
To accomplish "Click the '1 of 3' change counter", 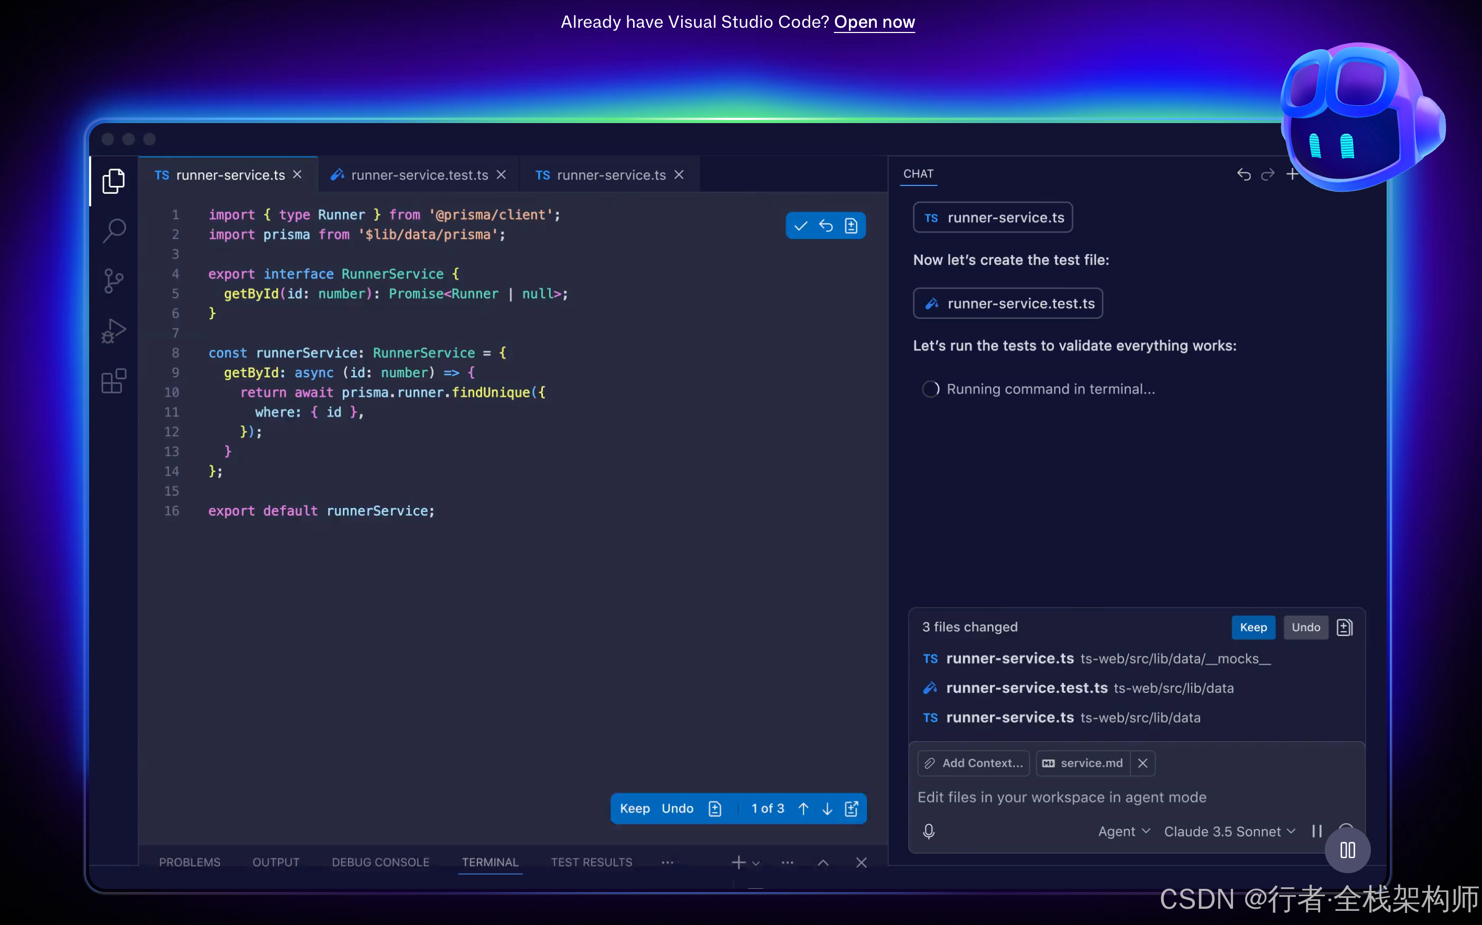I will 767,809.
